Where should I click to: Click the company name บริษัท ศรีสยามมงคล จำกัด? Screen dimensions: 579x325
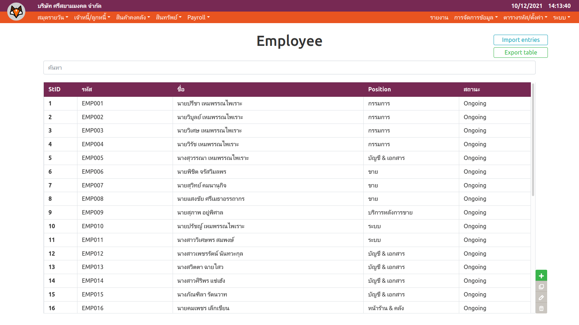click(69, 6)
